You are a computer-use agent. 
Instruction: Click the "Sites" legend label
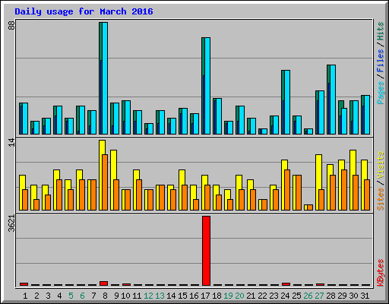coord(381,199)
